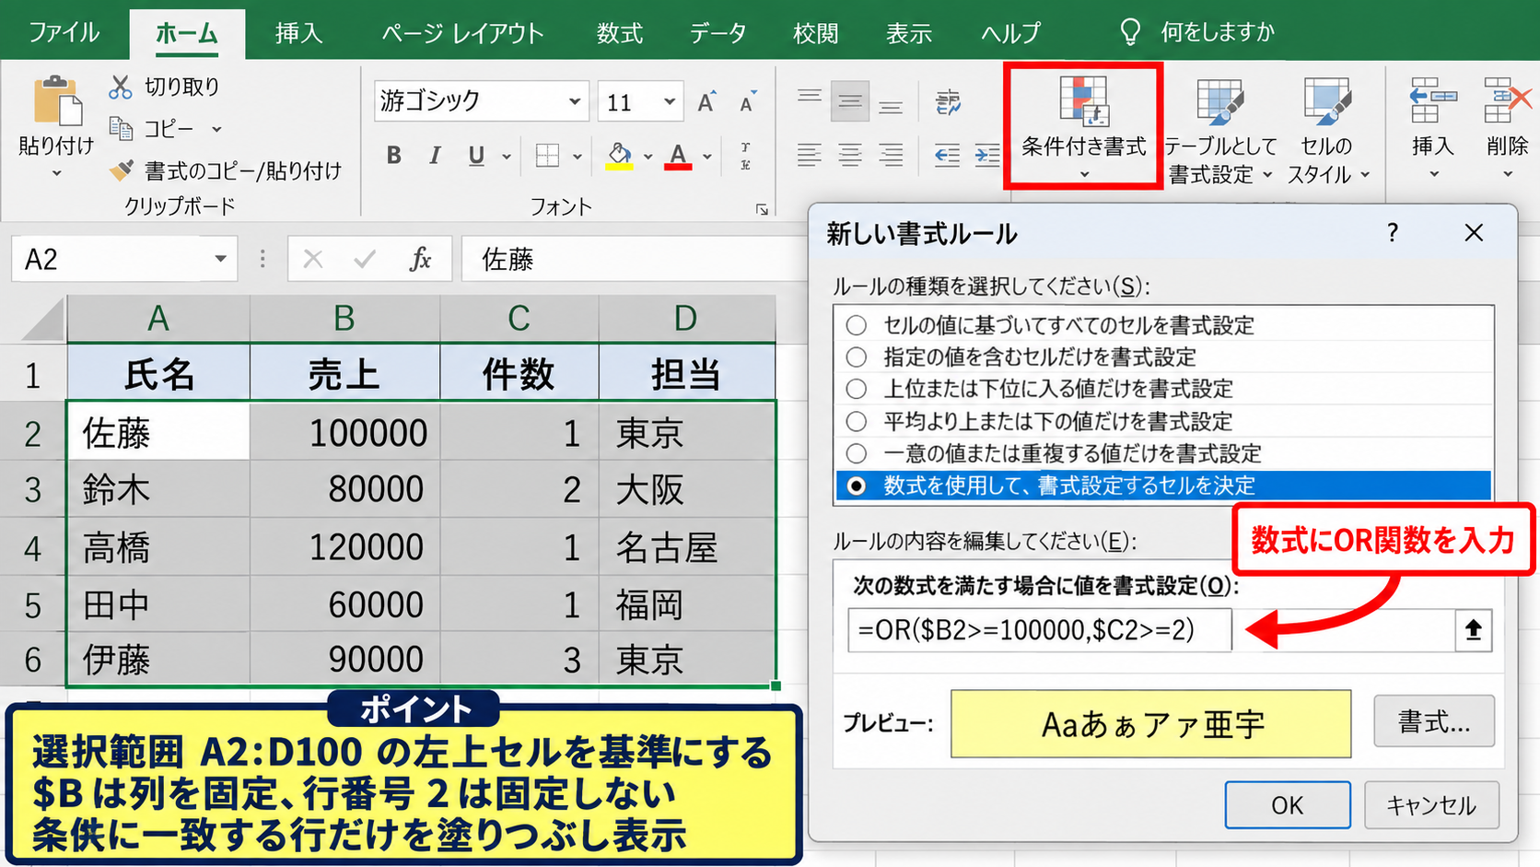The width and height of the screenshot is (1540, 867).
Task: Click the Cut (切り取り) scissors icon
Action: pos(121,87)
